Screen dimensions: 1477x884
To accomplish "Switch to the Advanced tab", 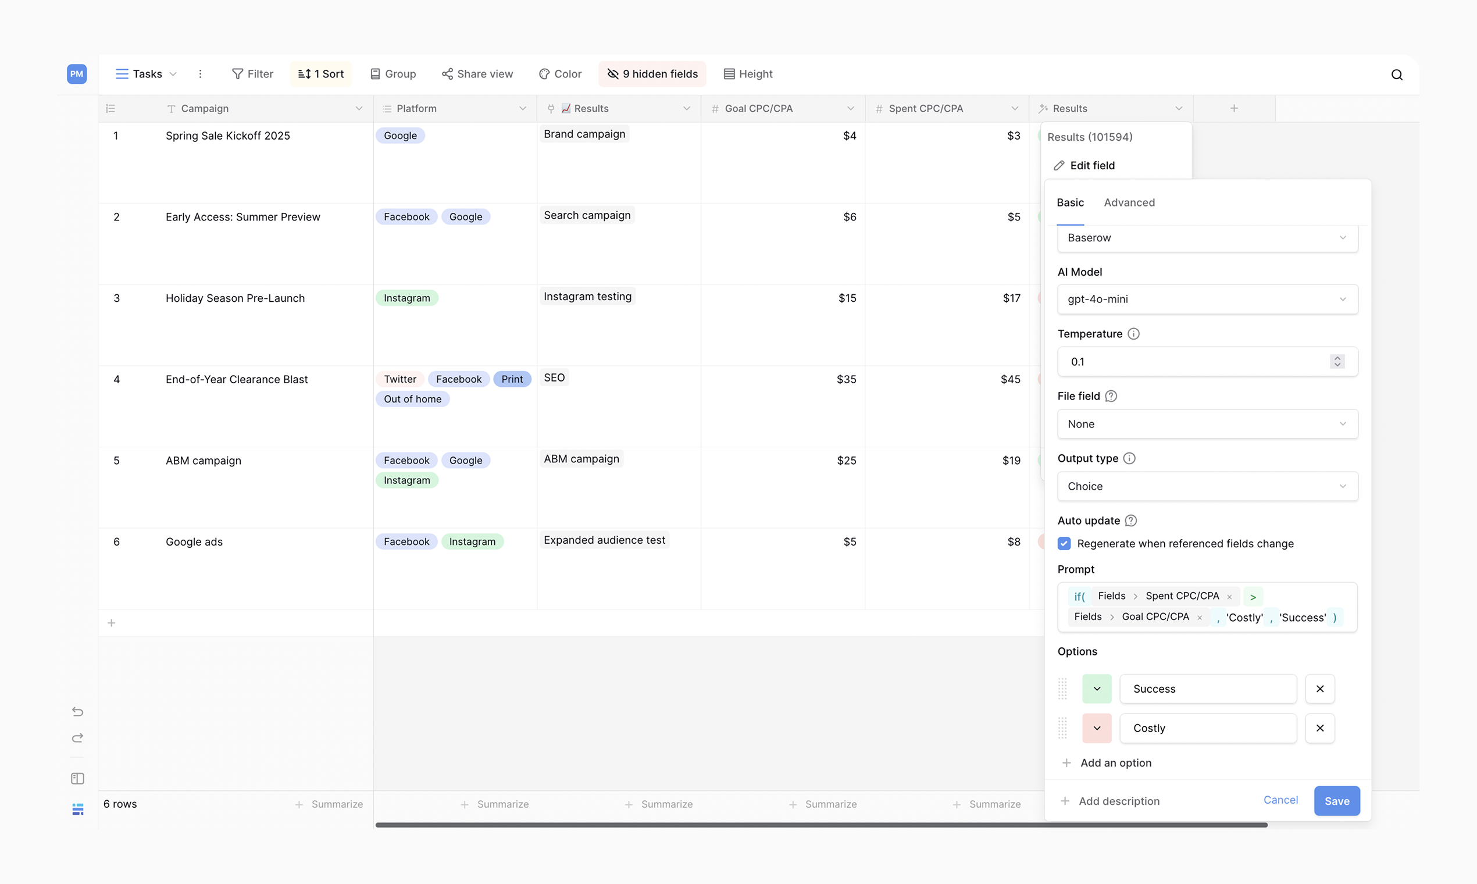I will coord(1129,202).
